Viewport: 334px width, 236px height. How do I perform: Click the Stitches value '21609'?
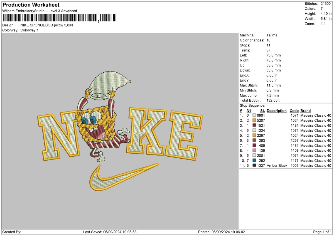click(x=326, y=4)
